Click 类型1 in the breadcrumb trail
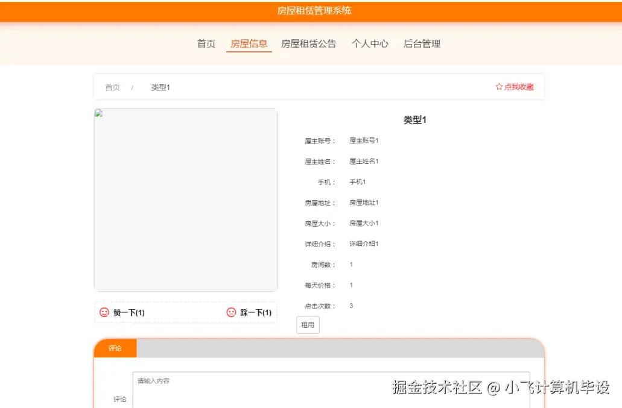 tap(160, 86)
